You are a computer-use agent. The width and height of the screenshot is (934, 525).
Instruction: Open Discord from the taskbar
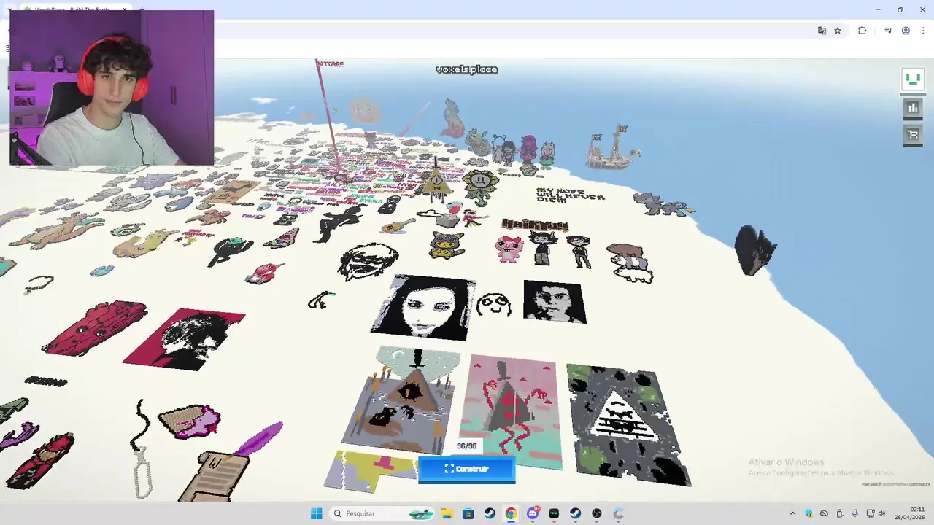(533, 513)
